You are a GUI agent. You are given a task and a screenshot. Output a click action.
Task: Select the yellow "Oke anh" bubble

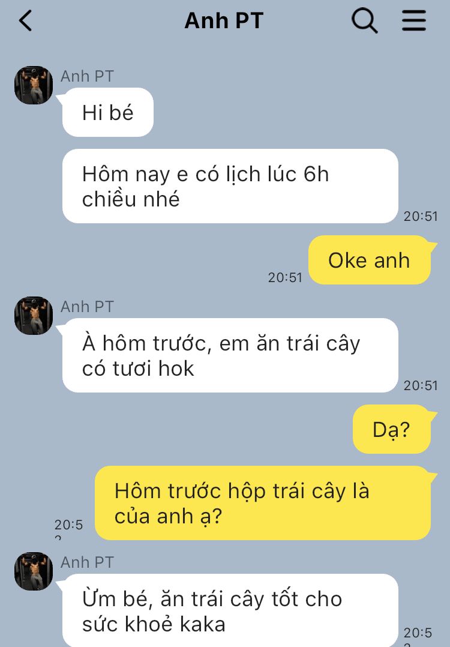[x=370, y=260]
